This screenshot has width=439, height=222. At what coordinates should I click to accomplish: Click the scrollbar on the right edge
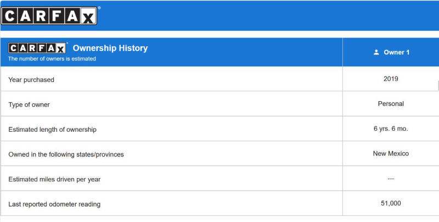pos(438,86)
